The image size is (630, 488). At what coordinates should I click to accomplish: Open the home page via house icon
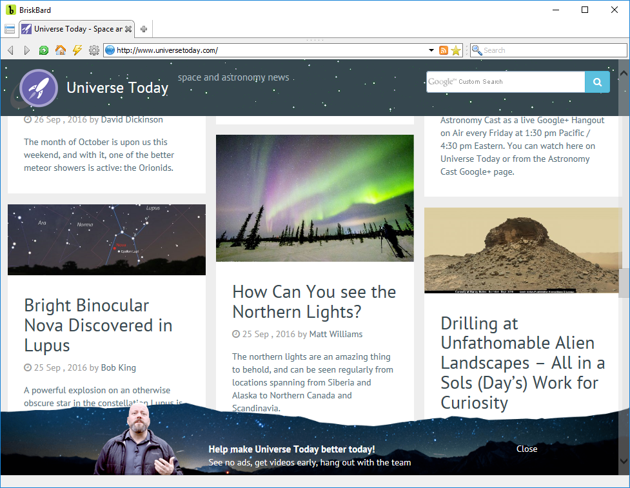pos(60,50)
